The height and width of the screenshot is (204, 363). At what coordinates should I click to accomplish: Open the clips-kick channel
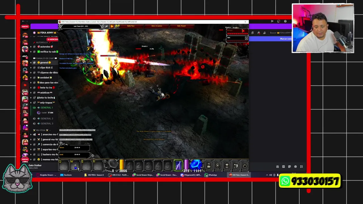pyautogui.click(x=45, y=67)
